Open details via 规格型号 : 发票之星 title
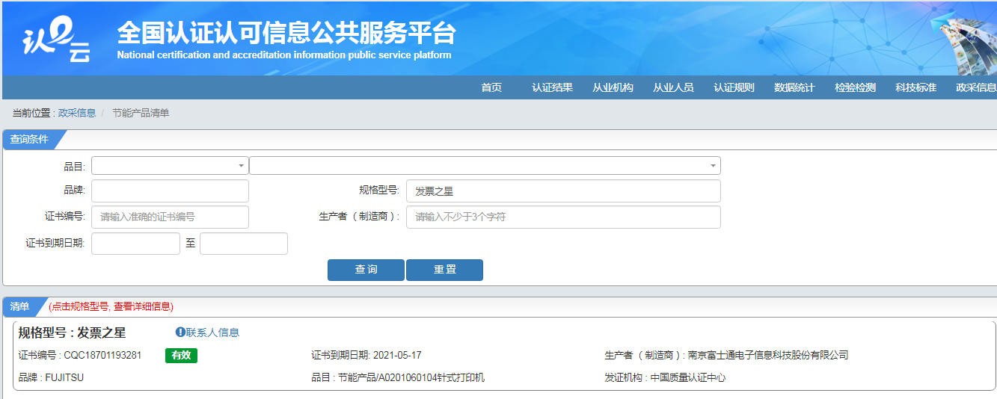This screenshot has height=399, width=997. pos(72,332)
